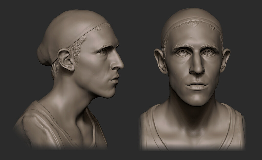
Task: Click the eyebrow in the profile view
Action: (x=107, y=46)
